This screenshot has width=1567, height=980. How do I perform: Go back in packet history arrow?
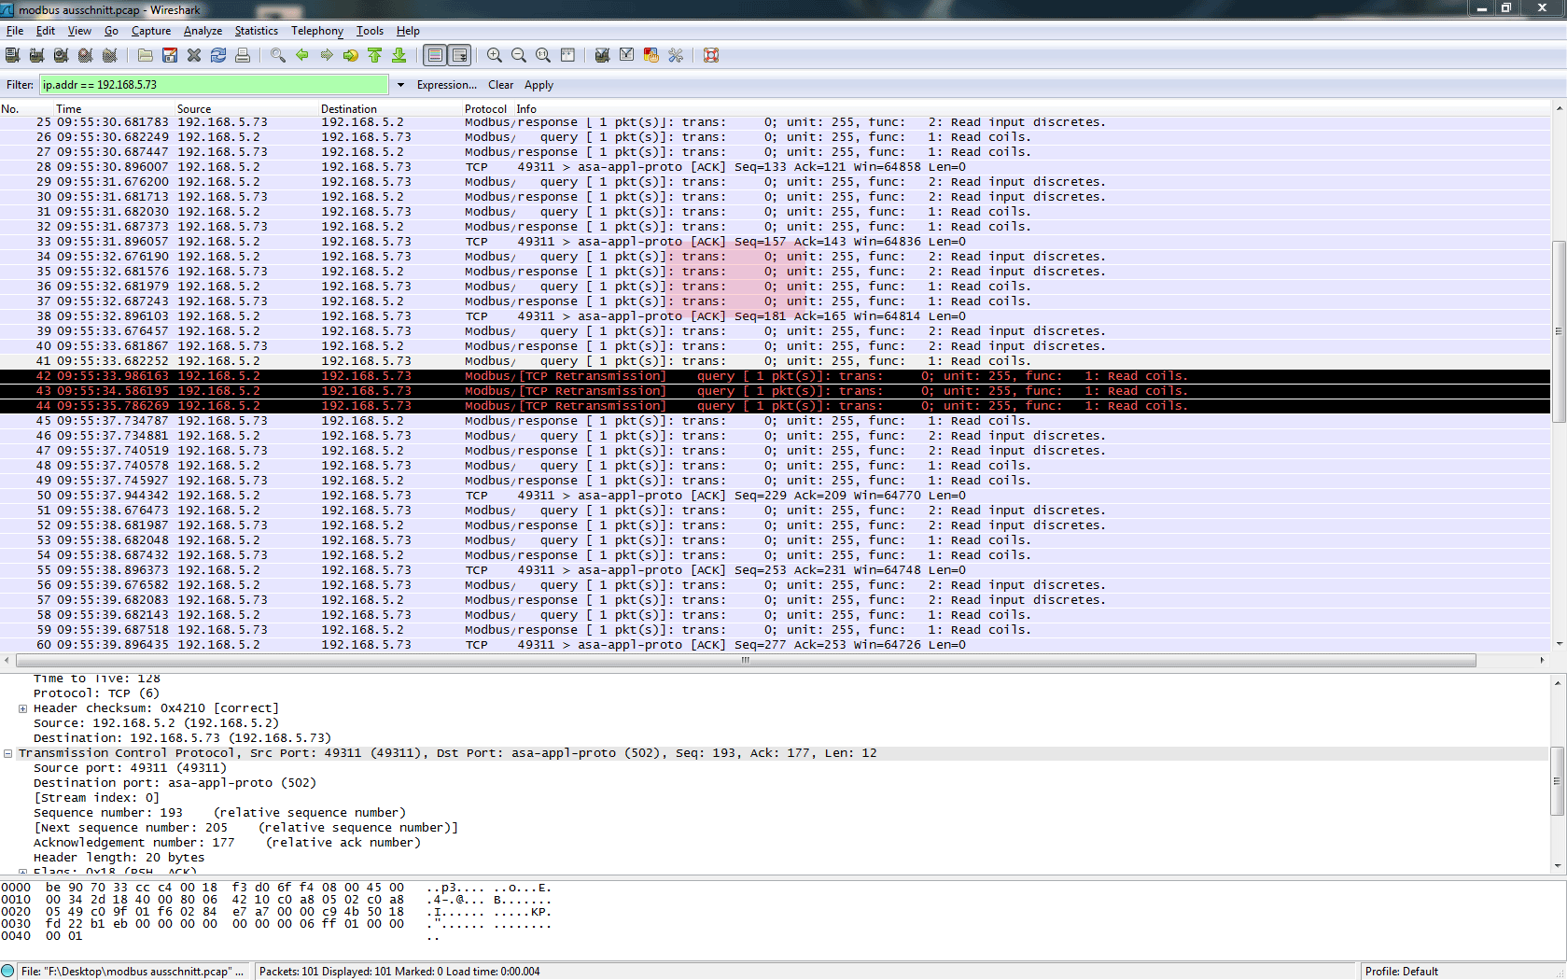point(302,55)
